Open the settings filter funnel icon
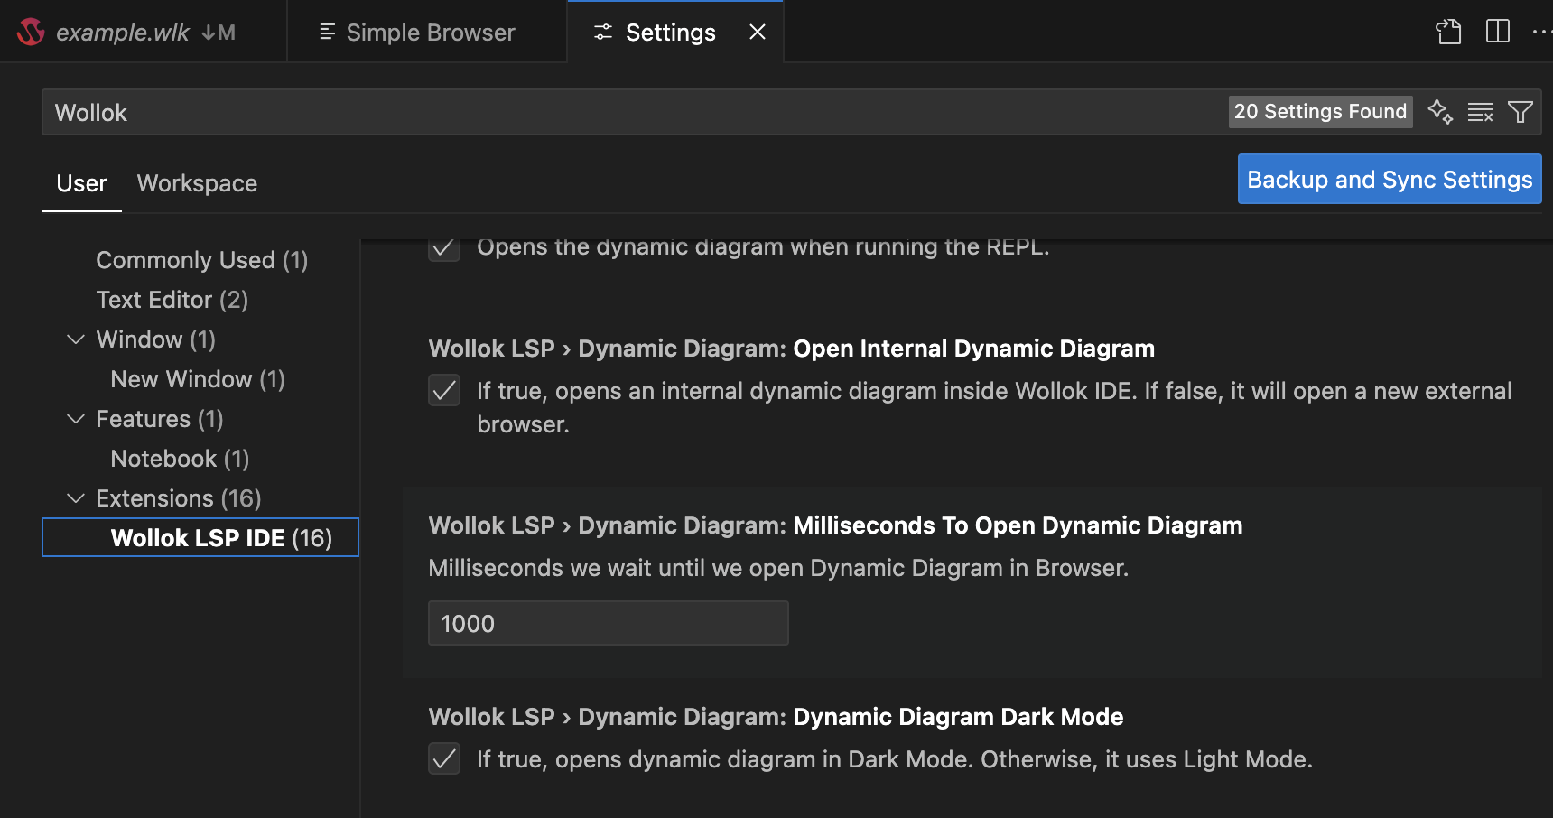 pyautogui.click(x=1520, y=112)
